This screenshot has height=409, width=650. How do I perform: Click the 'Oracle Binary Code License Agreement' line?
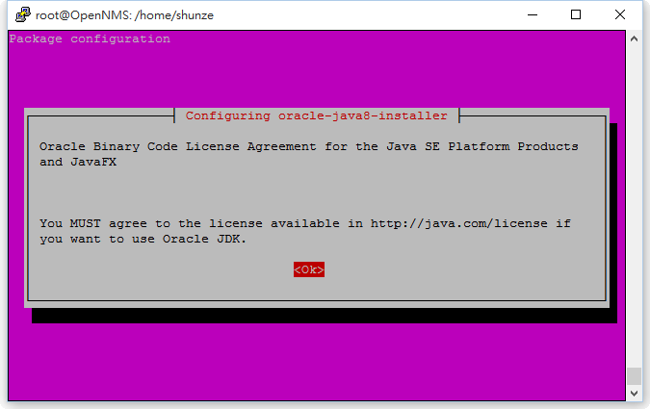(x=309, y=146)
